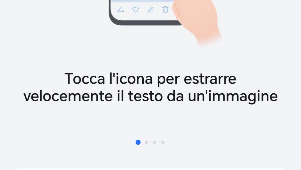Click the word "l'icona" in the heading
This screenshot has height=170, width=301.
tap(131, 79)
